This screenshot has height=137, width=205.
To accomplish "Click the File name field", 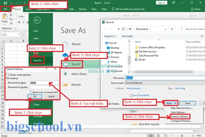I will (165, 78).
